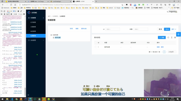Go to page 1 in pagination
Viewport: 181px width, 101px height.
click(x=164, y=52)
